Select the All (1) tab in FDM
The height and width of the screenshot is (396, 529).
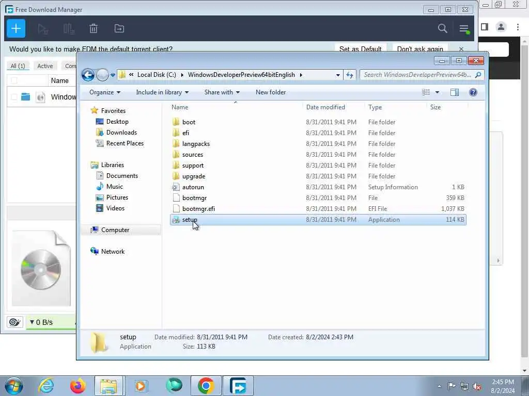18,66
